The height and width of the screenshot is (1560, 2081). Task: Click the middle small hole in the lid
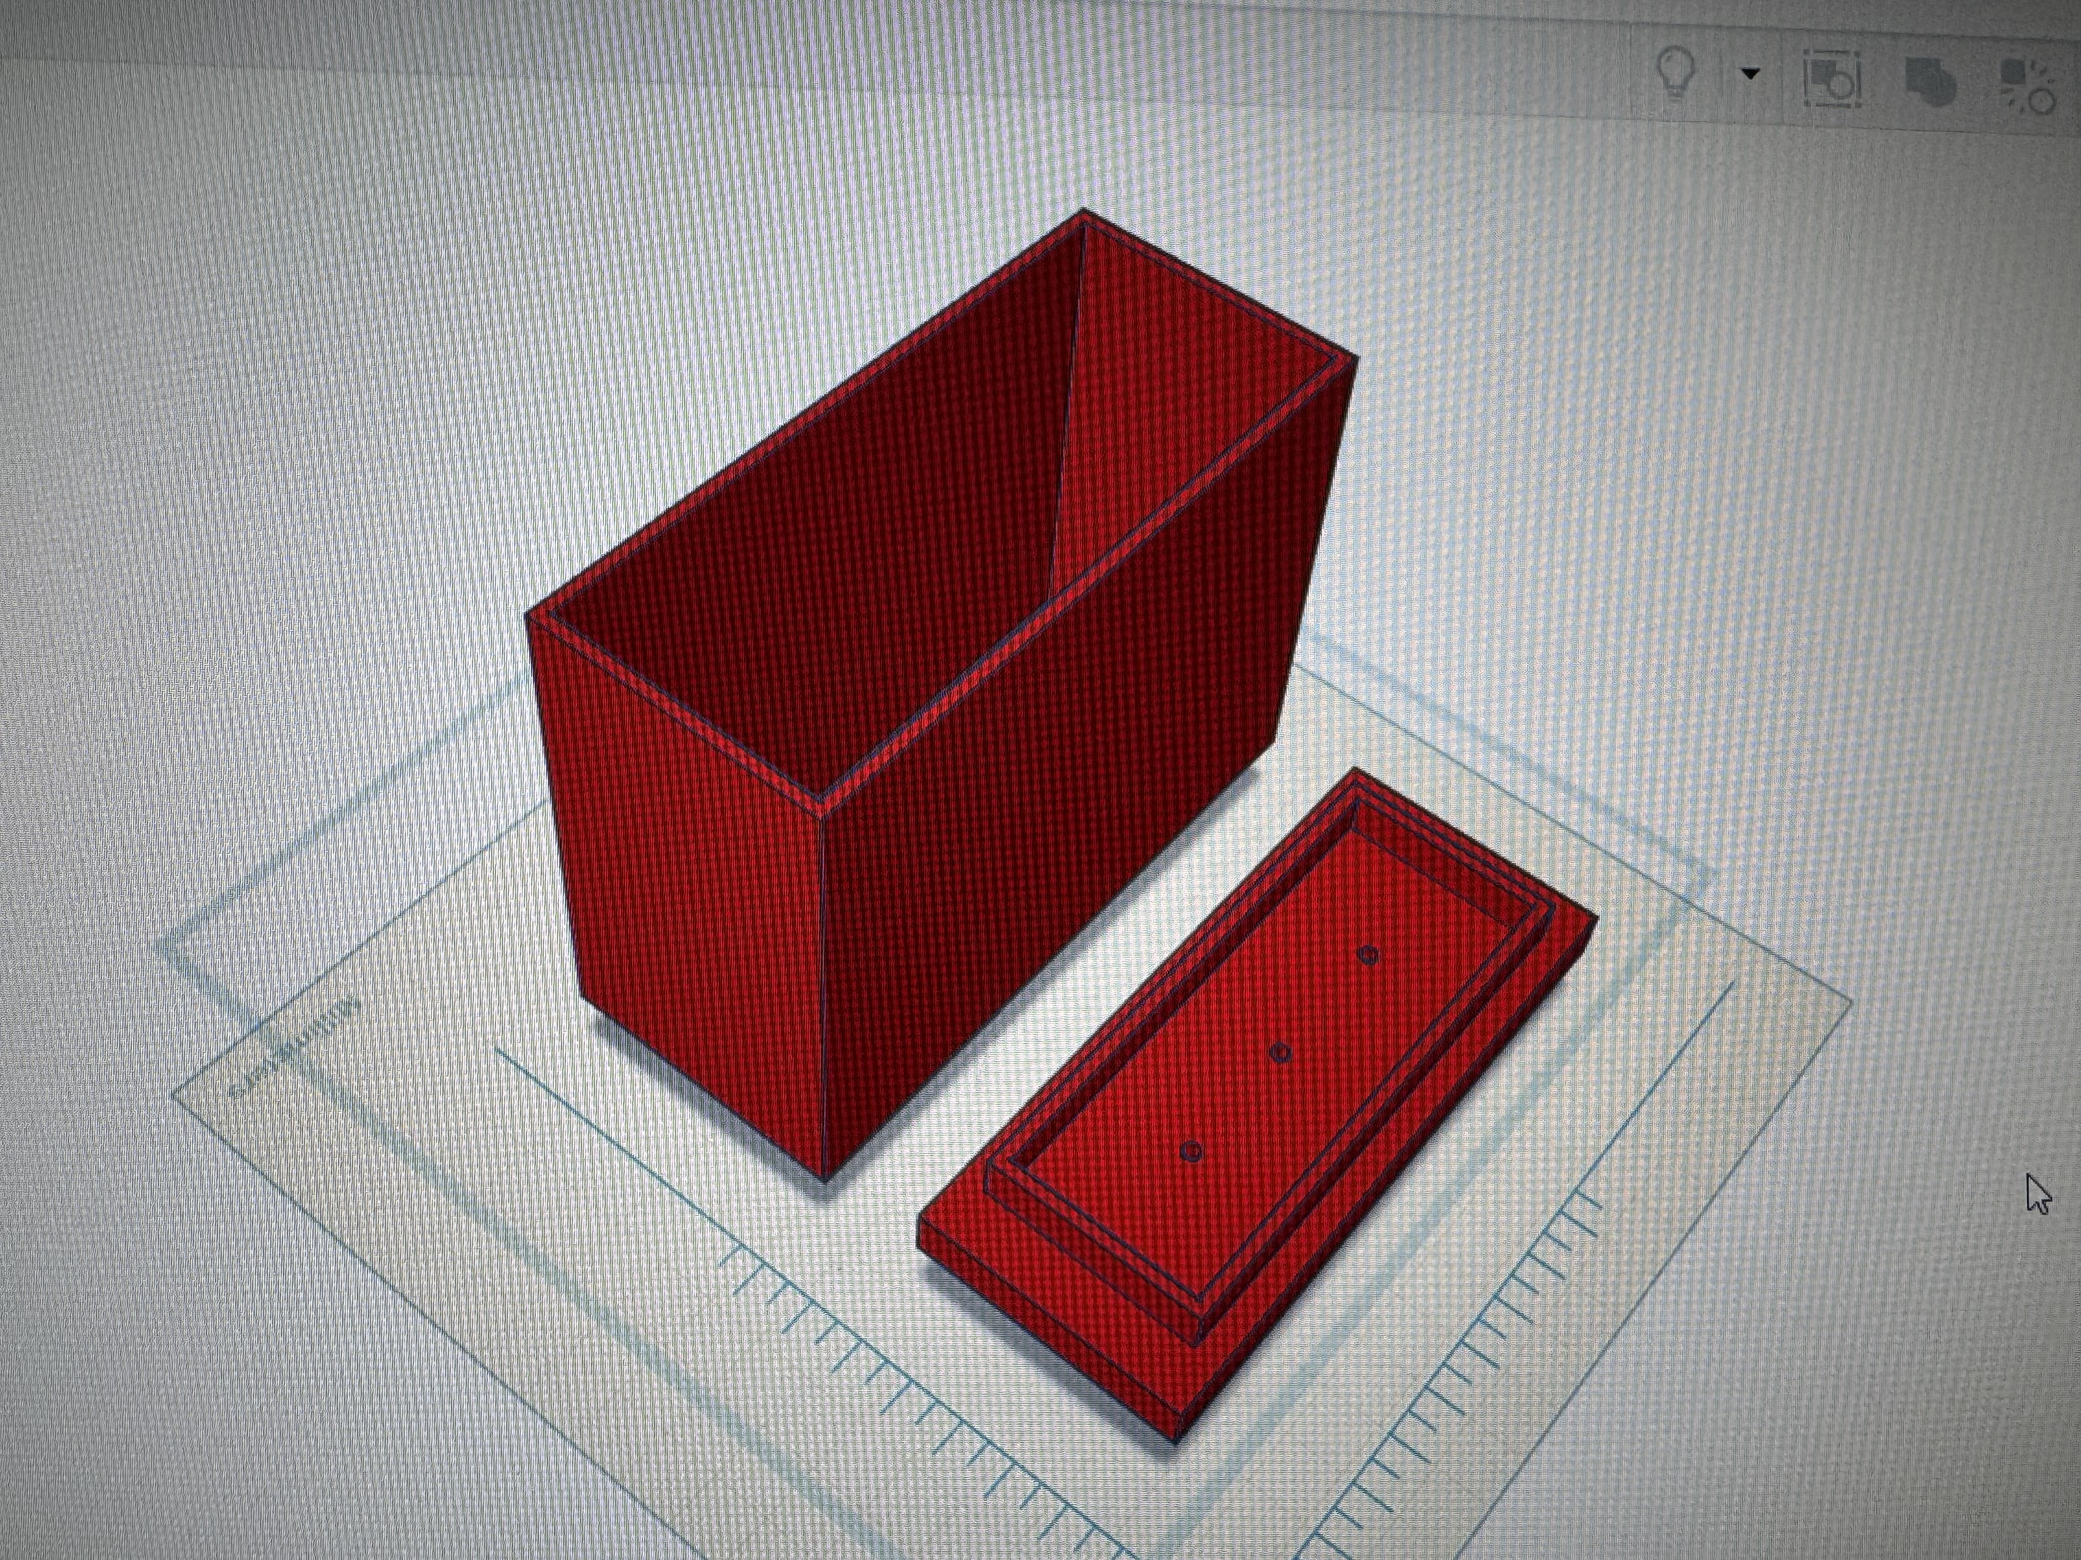tap(1279, 1053)
